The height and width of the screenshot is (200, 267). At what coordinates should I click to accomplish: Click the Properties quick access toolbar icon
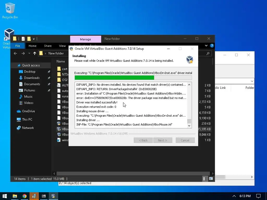pyautogui.click(x=23, y=39)
